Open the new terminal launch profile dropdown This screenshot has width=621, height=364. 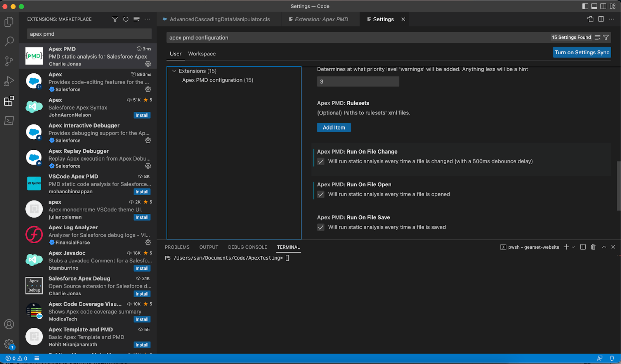click(x=573, y=247)
